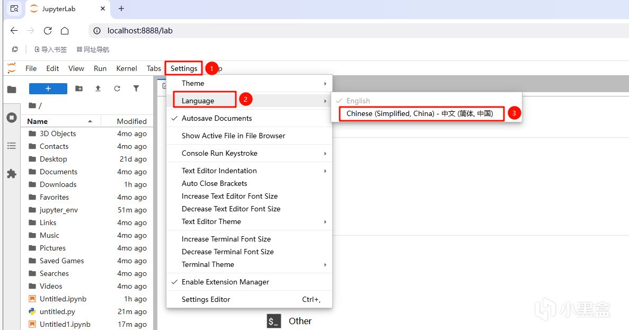Open the Documents folder
Screen dimensions: 629x330
coord(87,172)
